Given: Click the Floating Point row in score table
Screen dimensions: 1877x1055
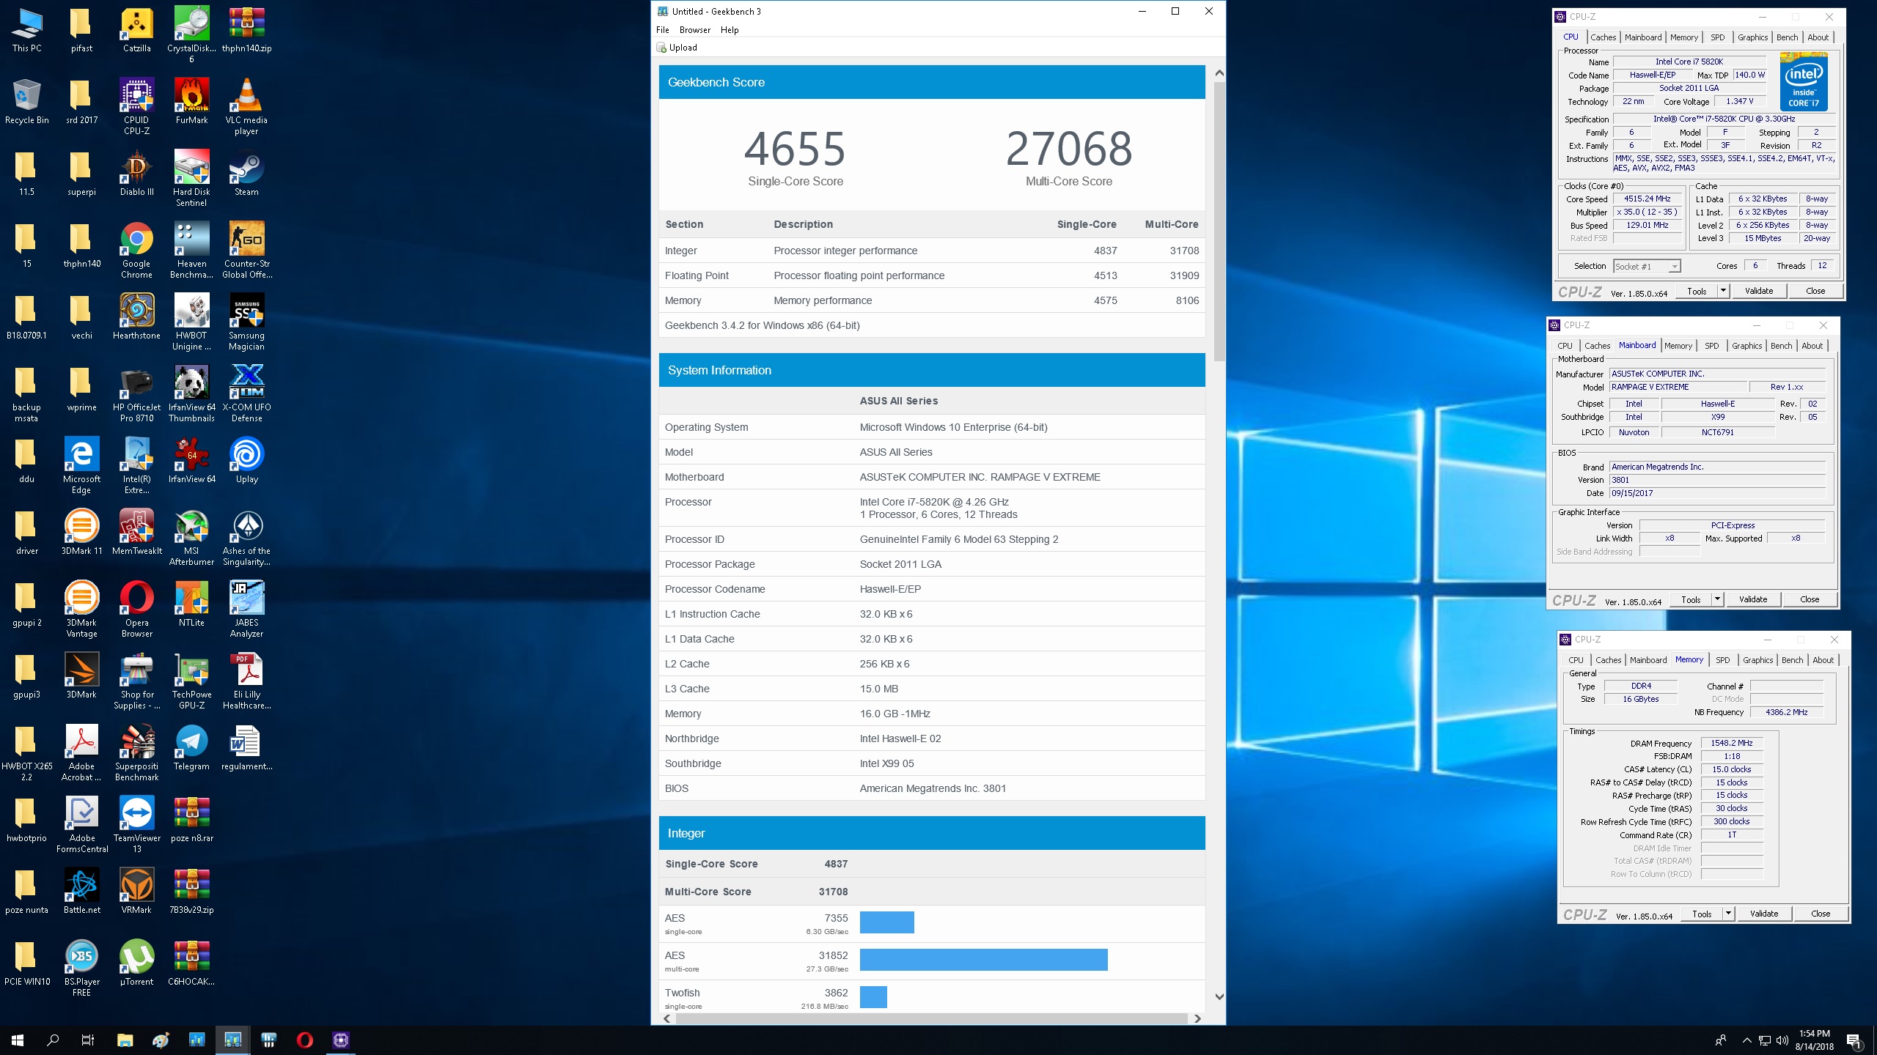Looking at the screenshot, I should [931, 275].
